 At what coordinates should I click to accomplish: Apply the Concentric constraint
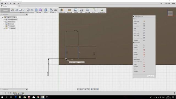point(144,50)
